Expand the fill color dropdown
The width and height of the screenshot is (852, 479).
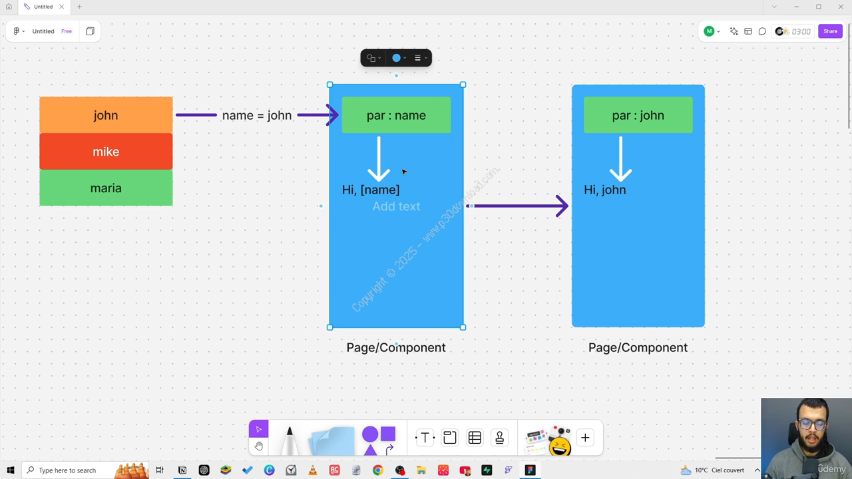(405, 58)
